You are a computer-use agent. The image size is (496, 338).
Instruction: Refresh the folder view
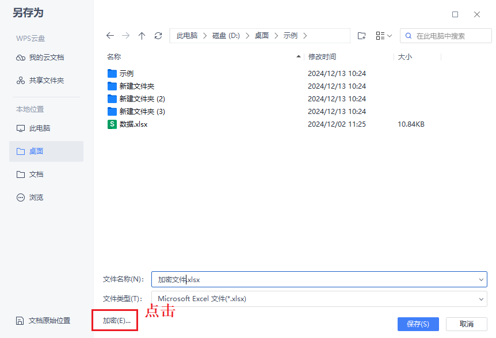point(158,35)
